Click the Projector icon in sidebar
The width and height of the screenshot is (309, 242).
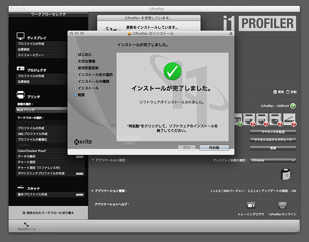point(21,69)
